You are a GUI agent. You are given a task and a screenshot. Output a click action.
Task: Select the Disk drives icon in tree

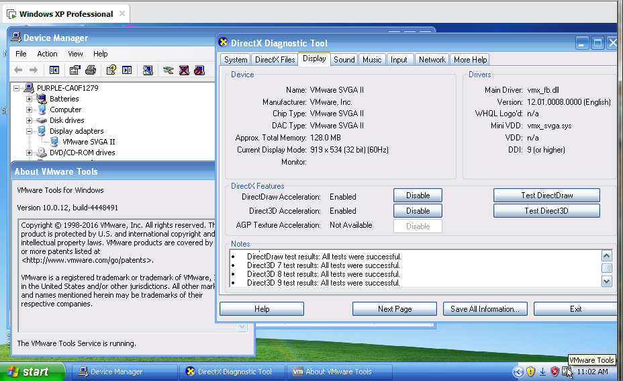click(42, 120)
